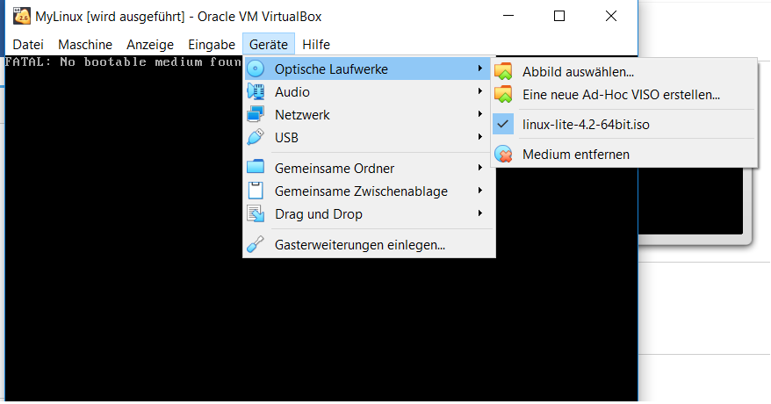
Task: Click the Netzwerk monitors icon
Action: coord(256,114)
